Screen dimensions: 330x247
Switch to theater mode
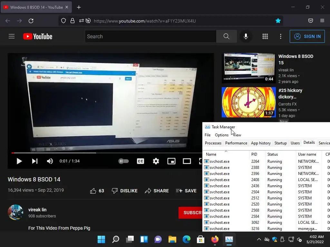187,161
